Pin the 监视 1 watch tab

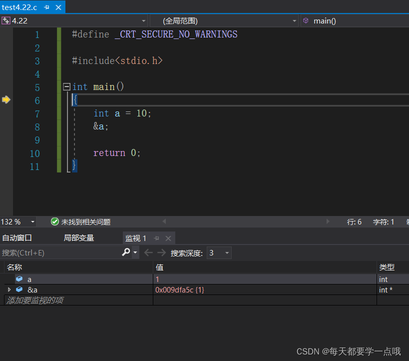pyautogui.click(x=156, y=238)
